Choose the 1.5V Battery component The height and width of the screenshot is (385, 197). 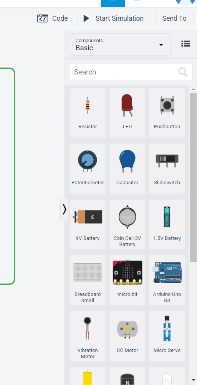pyautogui.click(x=167, y=225)
